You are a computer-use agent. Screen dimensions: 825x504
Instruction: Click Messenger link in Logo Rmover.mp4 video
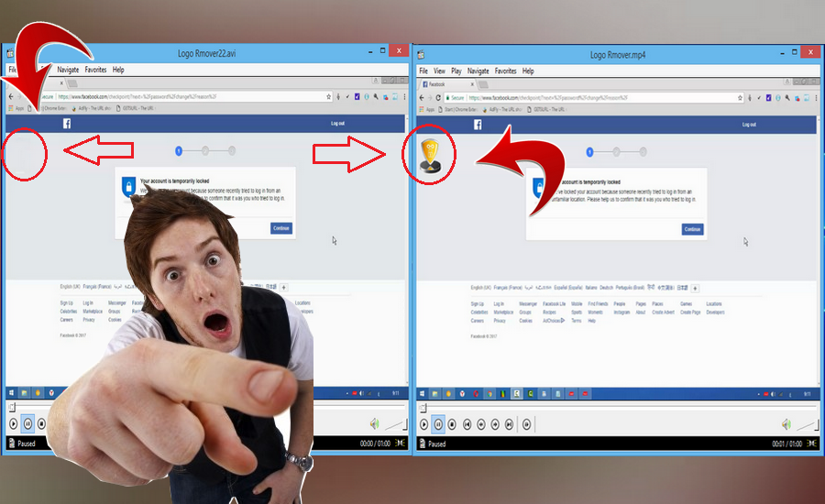528,304
